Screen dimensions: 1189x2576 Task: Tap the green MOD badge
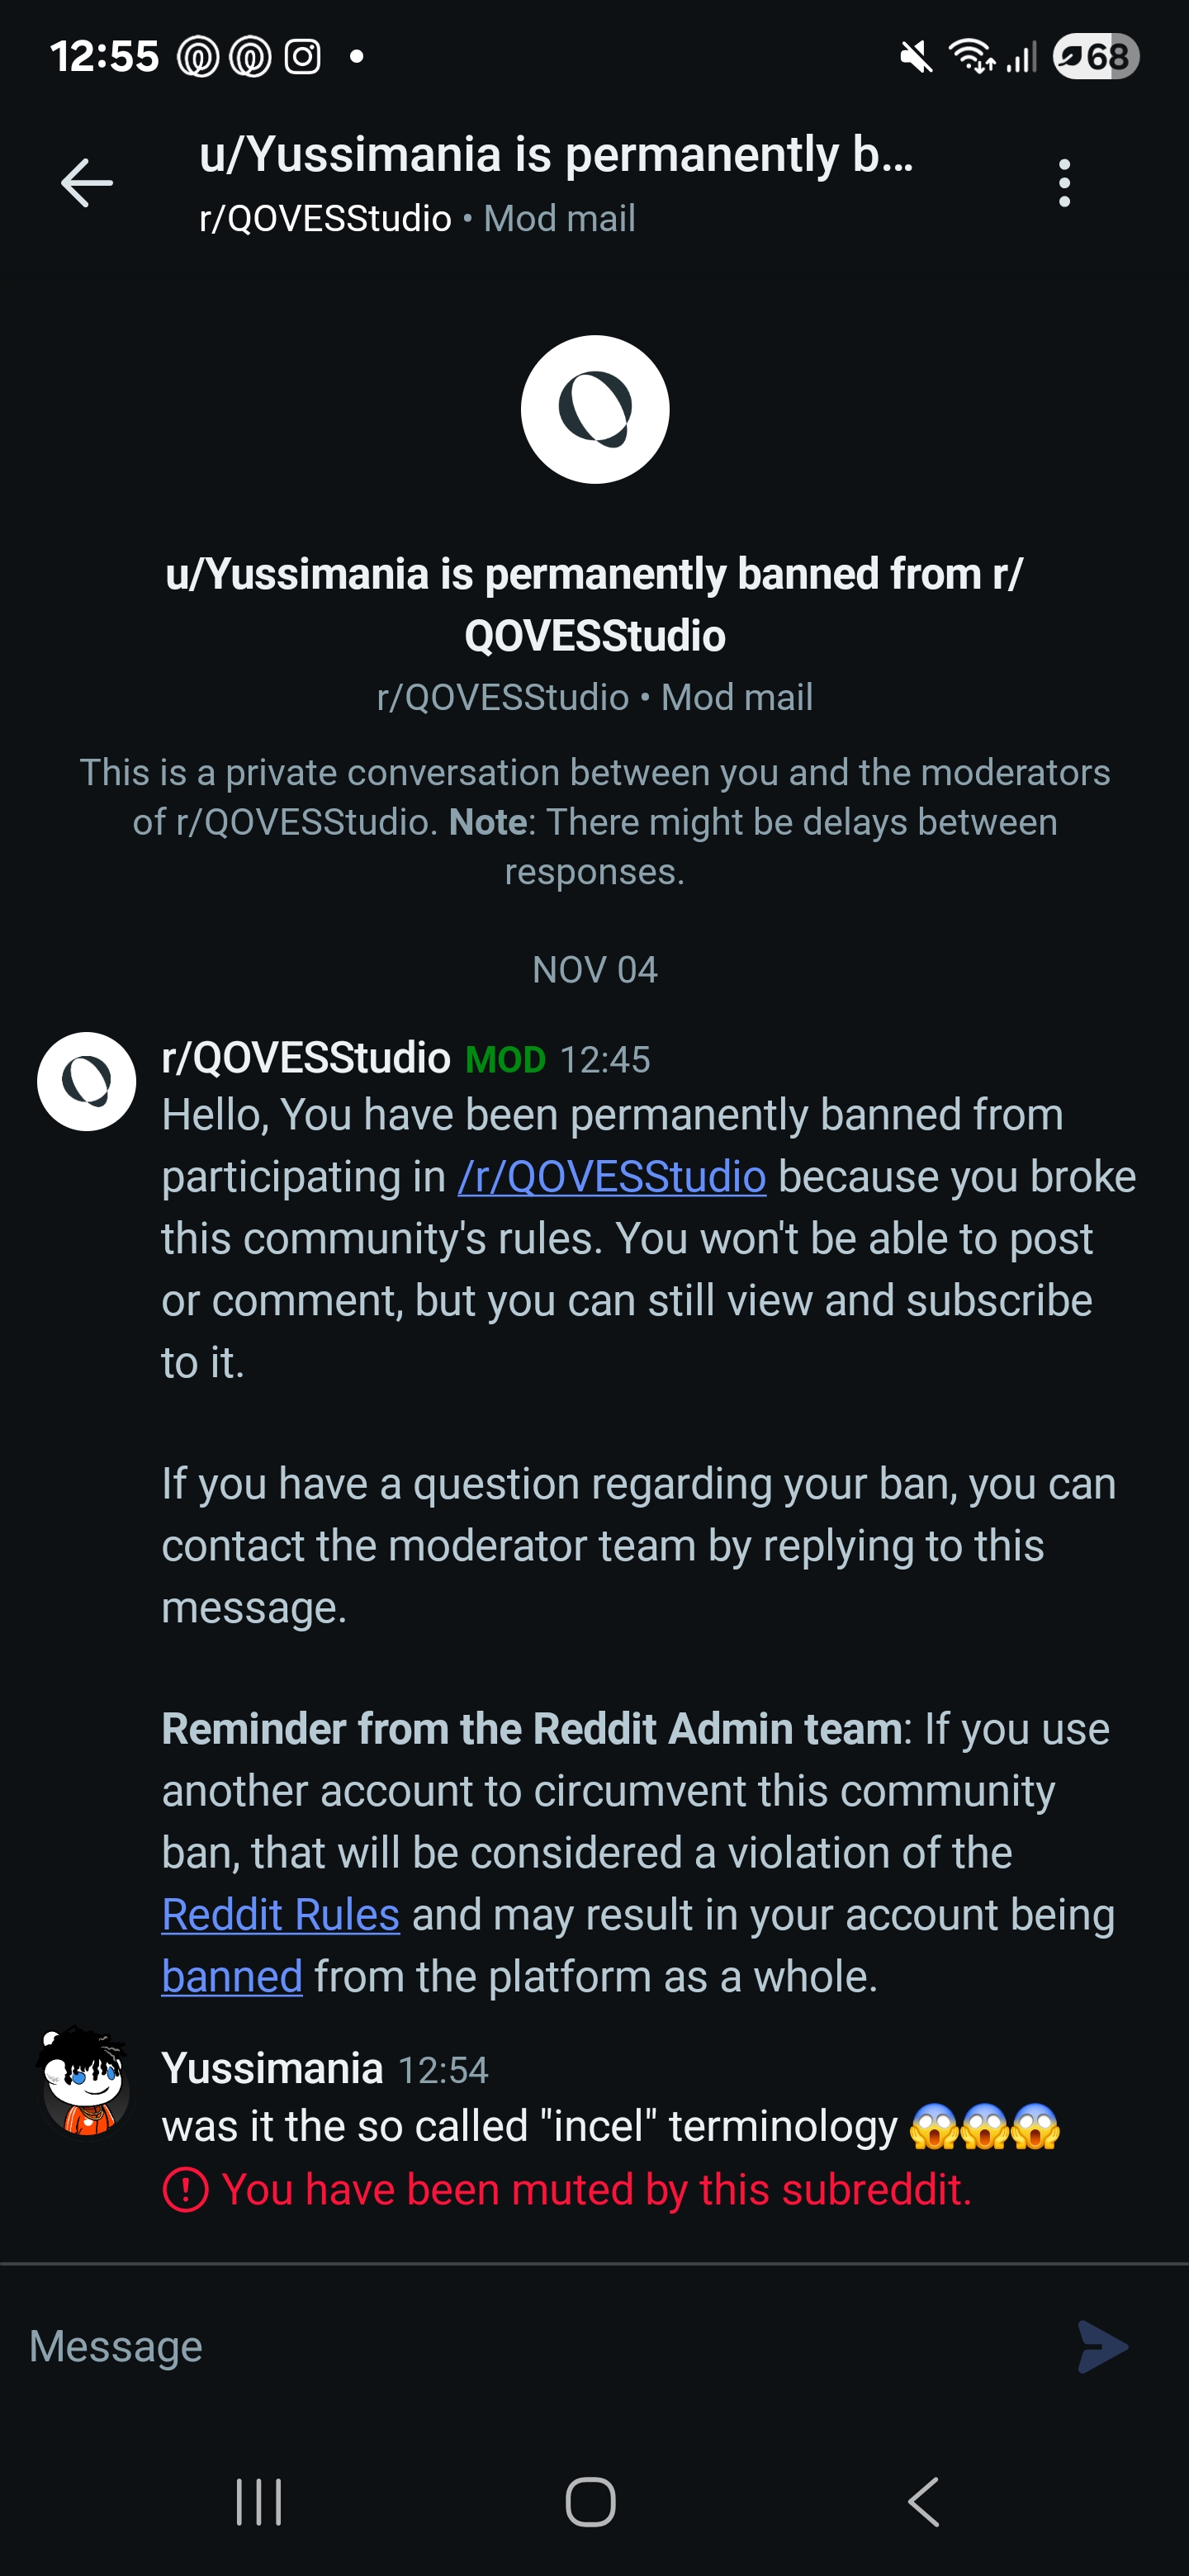pyautogui.click(x=506, y=1060)
